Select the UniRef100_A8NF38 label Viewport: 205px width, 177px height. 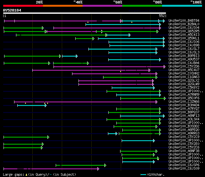[x=184, y=151]
